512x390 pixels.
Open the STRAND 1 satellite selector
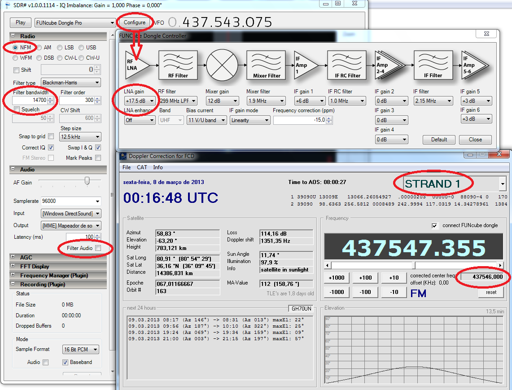[x=503, y=184]
